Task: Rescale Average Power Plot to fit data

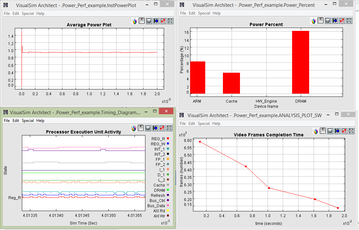Action: tap(170, 21)
